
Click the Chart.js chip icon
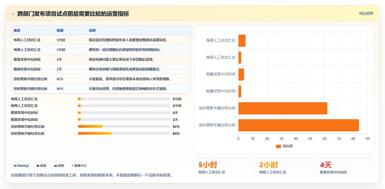[15, 166]
